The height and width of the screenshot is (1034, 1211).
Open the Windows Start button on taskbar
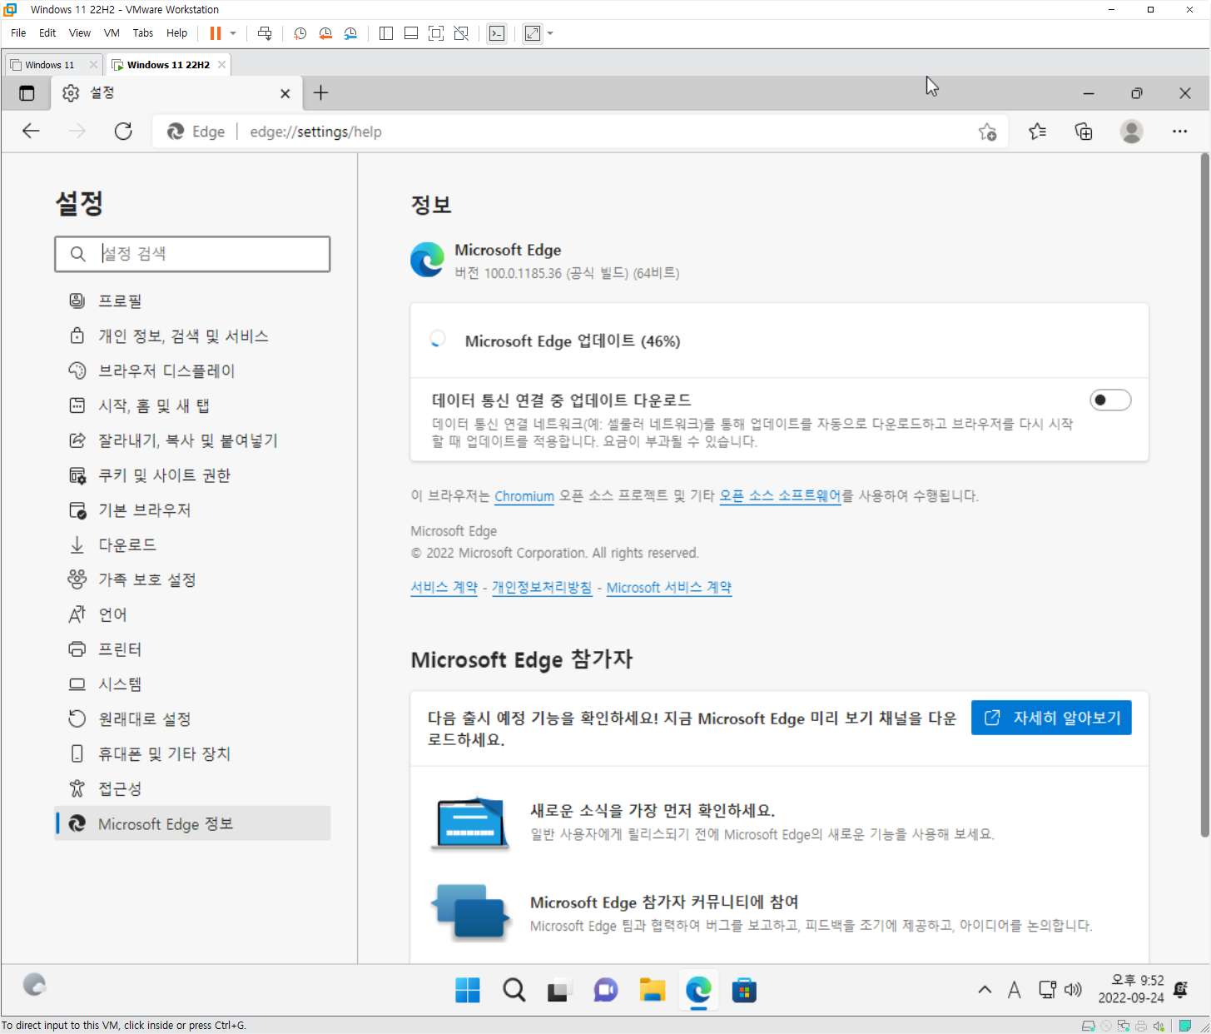[468, 991]
